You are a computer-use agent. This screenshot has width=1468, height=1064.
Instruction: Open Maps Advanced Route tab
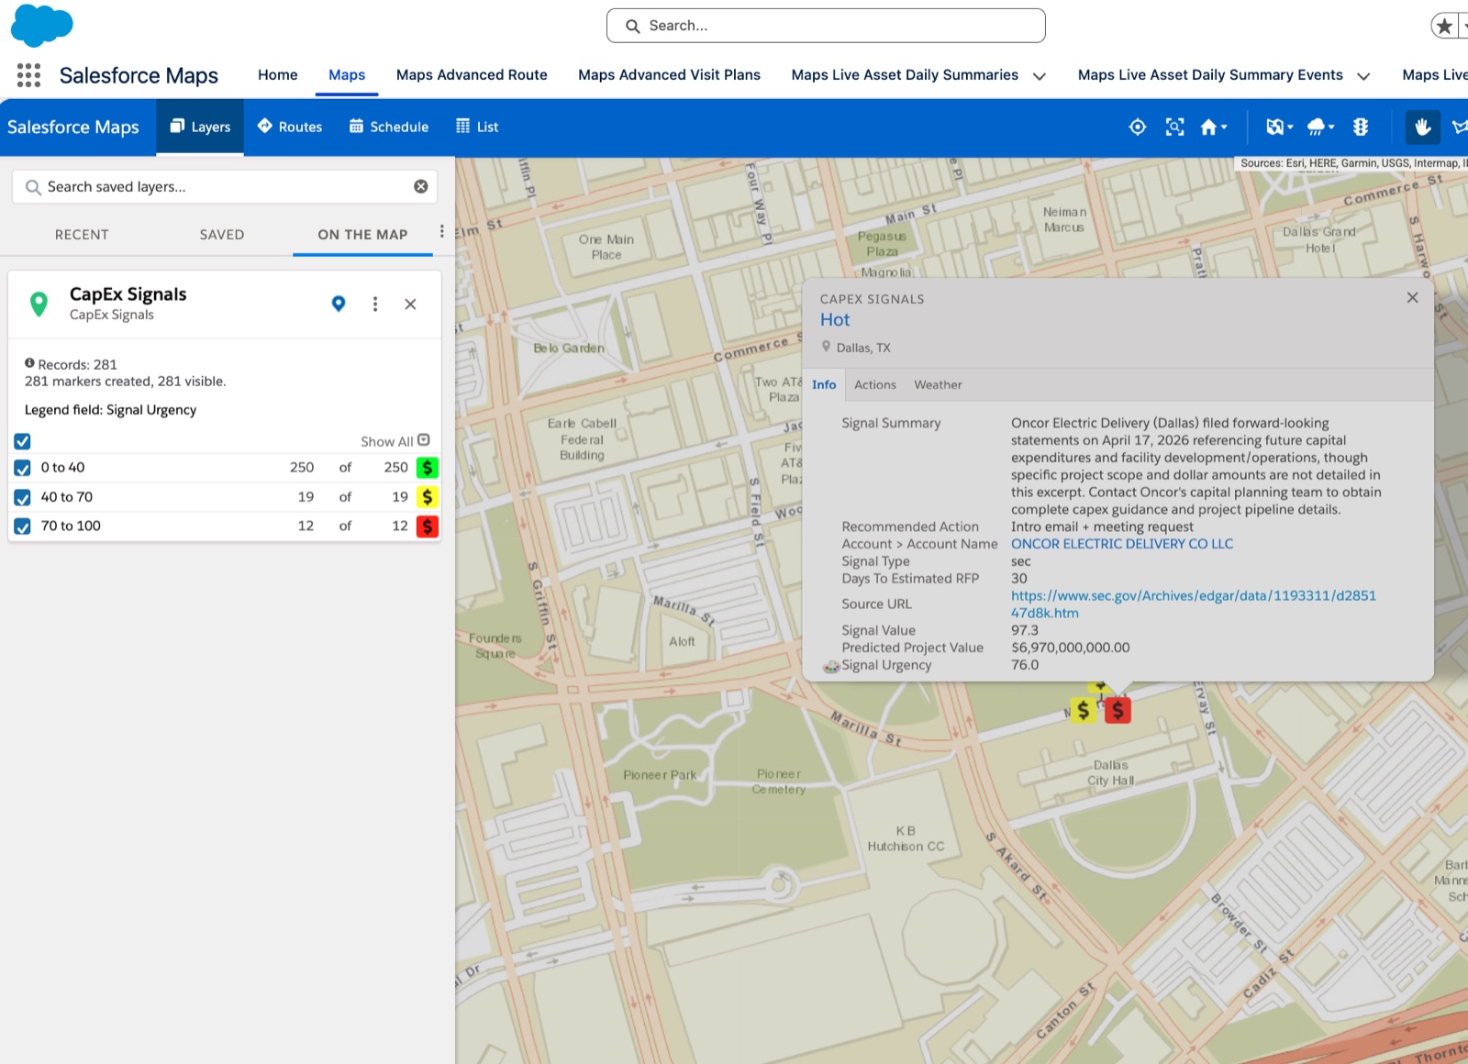click(472, 75)
